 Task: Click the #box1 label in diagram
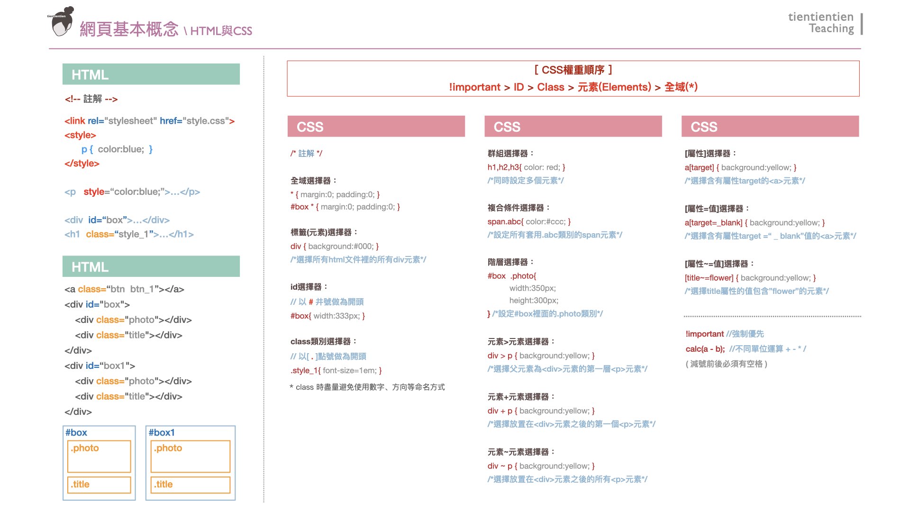[162, 432]
